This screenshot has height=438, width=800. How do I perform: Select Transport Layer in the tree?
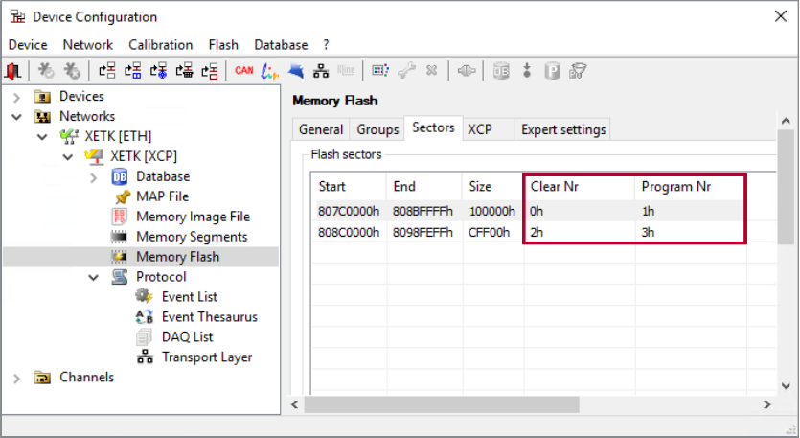207,357
